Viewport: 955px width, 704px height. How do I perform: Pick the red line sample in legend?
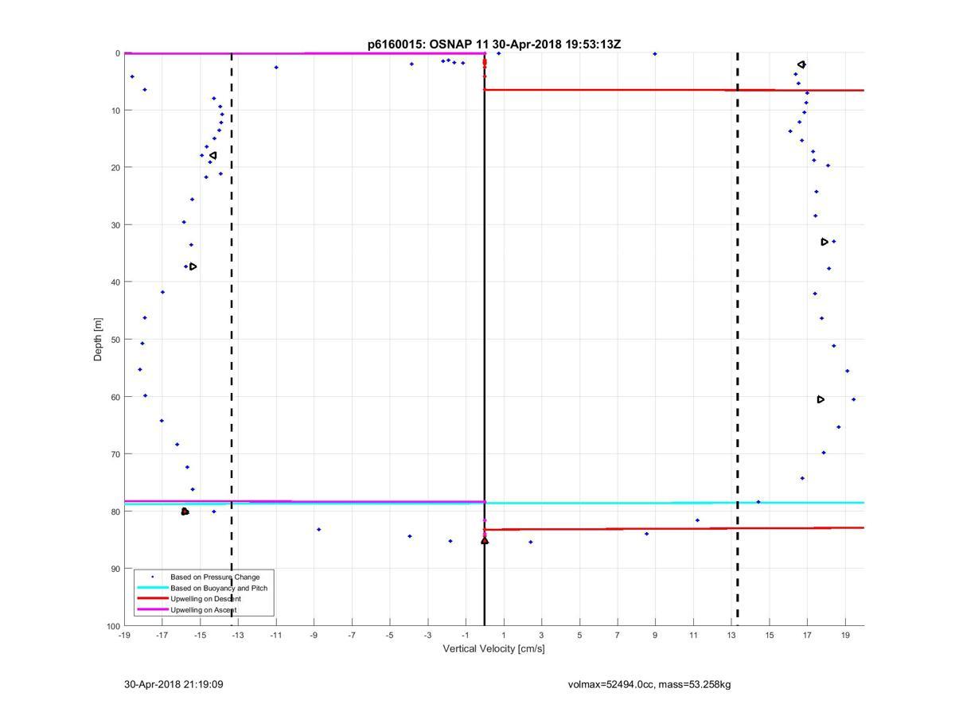tap(152, 599)
